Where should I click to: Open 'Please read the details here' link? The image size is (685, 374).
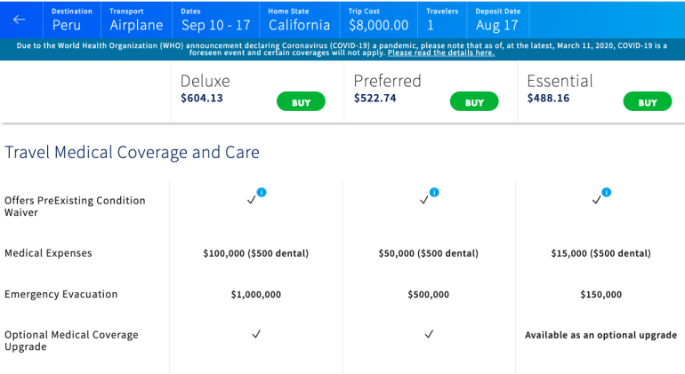click(x=440, y=53)
